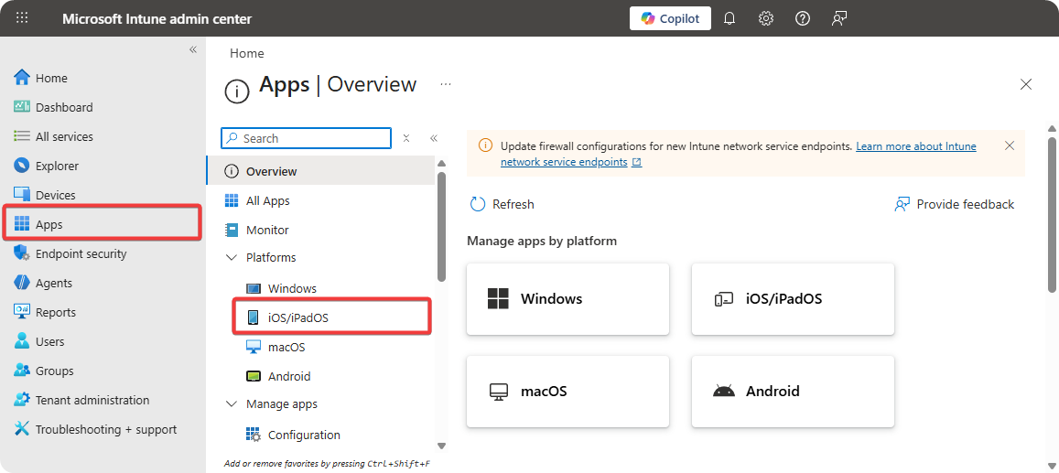Go to Tenant administration

[x=92, y=400]
